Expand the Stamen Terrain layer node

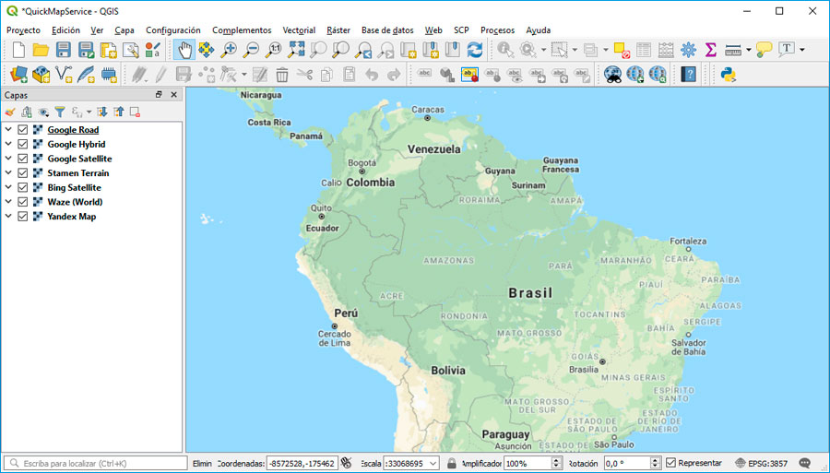pos(8,172)
